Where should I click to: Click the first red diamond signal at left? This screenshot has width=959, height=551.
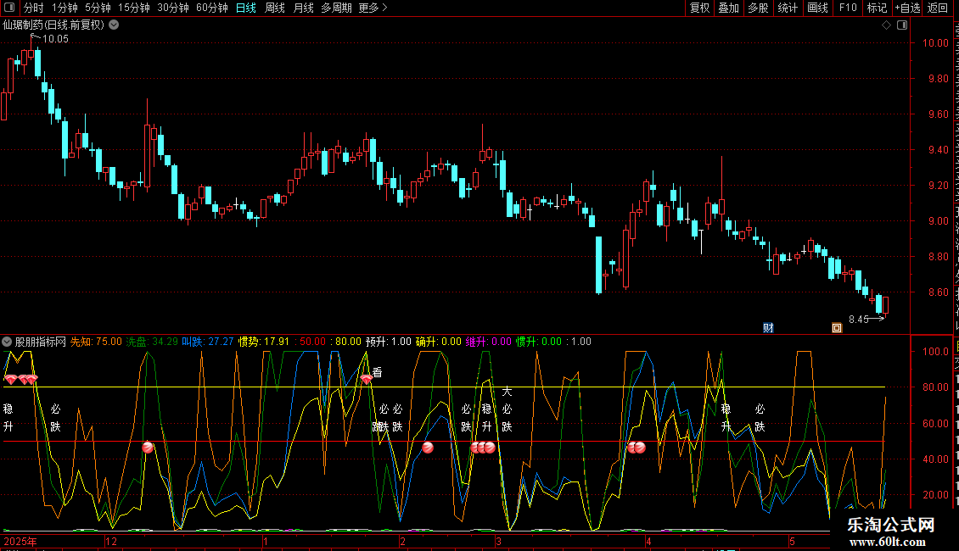coord(10,380)
